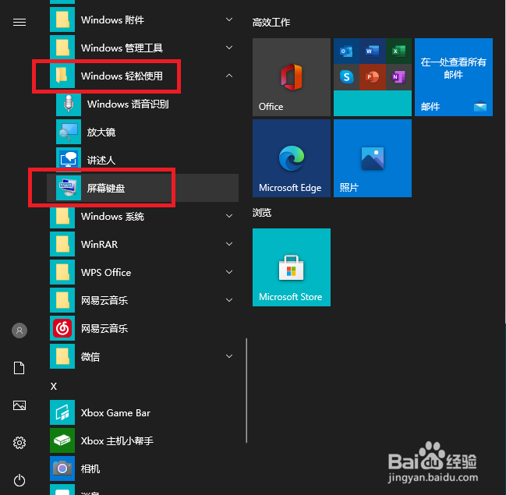
Task: Open Xbox 主机小帮手 green icon
Action: tap(62, 440)
